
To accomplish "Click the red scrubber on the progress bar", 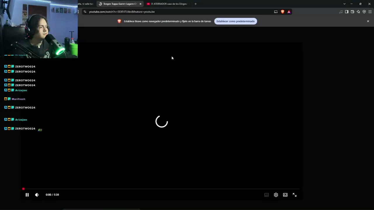I will click(x=23, y=189).
